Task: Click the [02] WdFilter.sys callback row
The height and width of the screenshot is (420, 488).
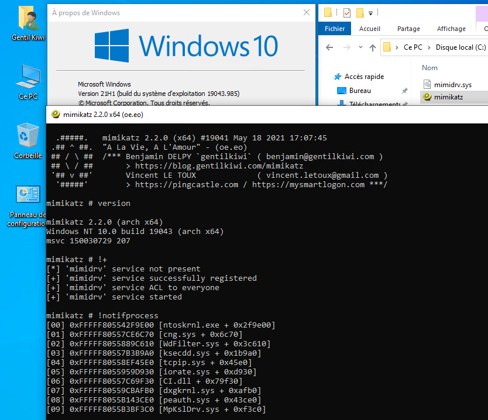Action: [x=159, y=343]
